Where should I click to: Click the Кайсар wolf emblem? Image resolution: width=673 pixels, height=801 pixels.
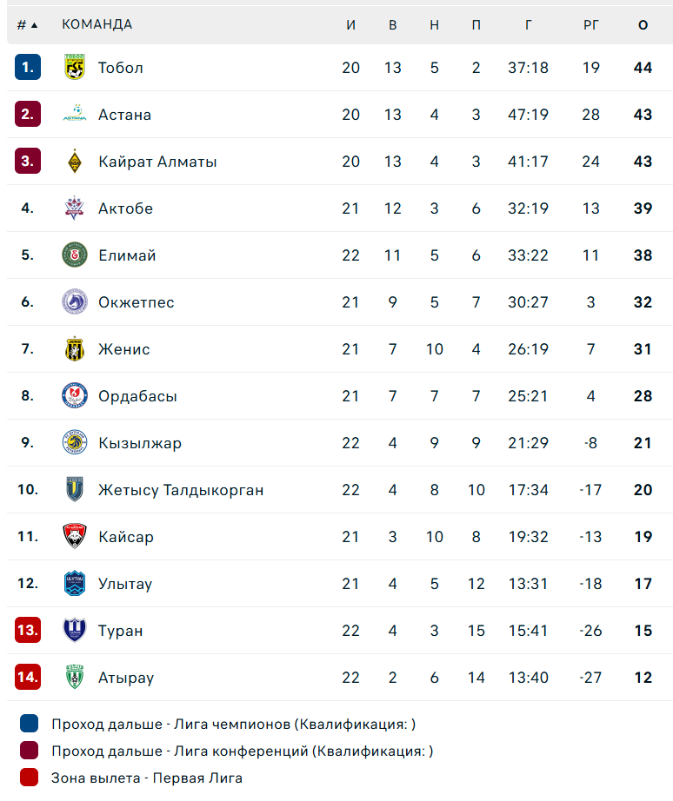click(x=75, y=536)
